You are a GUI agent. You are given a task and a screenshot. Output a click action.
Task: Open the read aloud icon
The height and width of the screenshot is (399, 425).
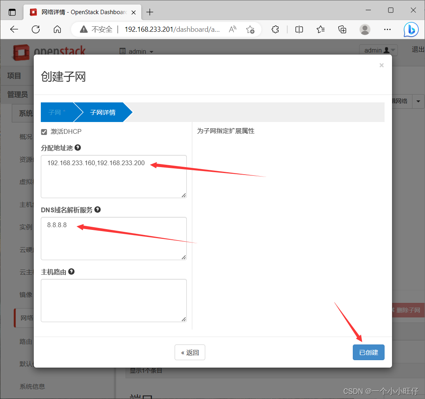233,29
